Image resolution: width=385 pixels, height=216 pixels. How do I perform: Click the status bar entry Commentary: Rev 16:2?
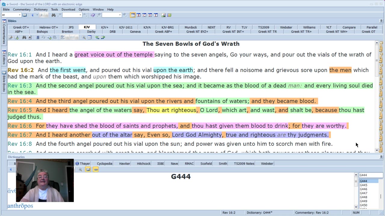tap(312, 213)
